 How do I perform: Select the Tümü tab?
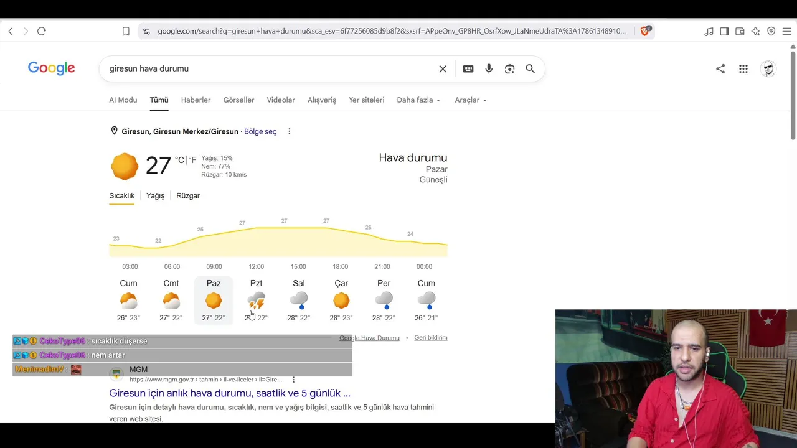pos(159,100)
